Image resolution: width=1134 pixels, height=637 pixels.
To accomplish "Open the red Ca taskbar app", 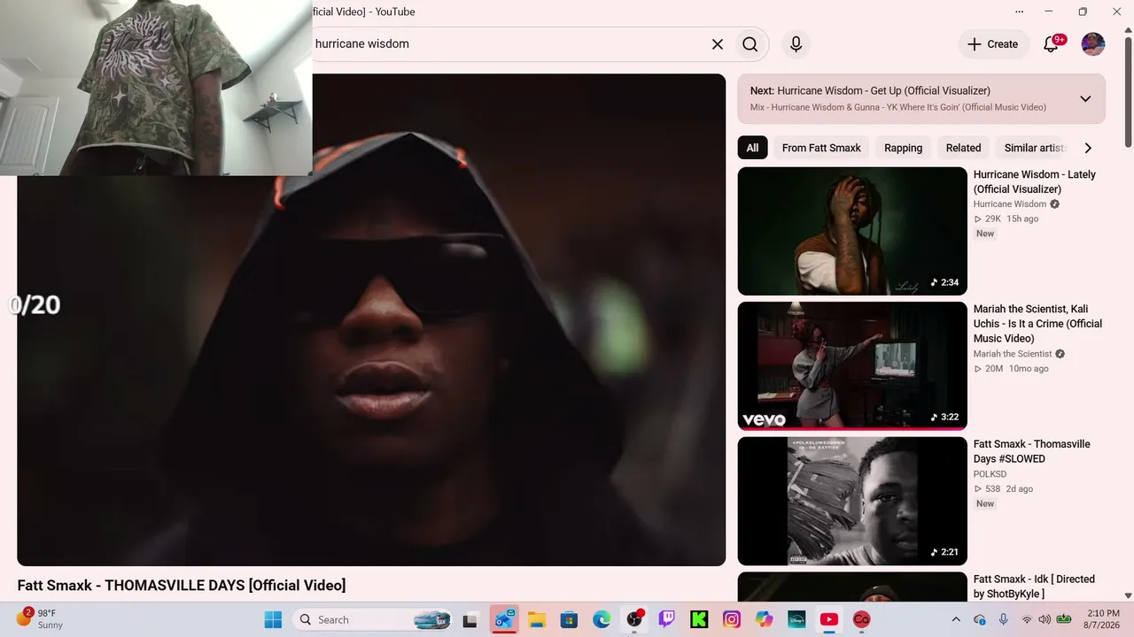I will (861, 619).
